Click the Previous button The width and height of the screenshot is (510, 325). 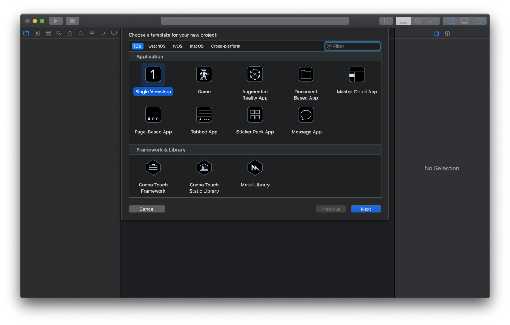point(331,209)
